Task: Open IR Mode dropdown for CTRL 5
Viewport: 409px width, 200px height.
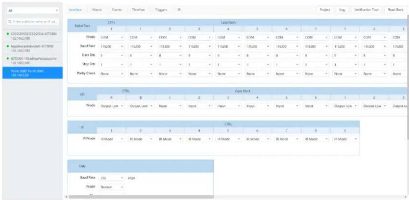Action: tap(229, 139)
